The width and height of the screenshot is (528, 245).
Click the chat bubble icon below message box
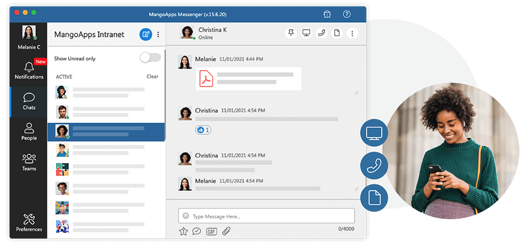pyautogui.click(x=196, y=231)
